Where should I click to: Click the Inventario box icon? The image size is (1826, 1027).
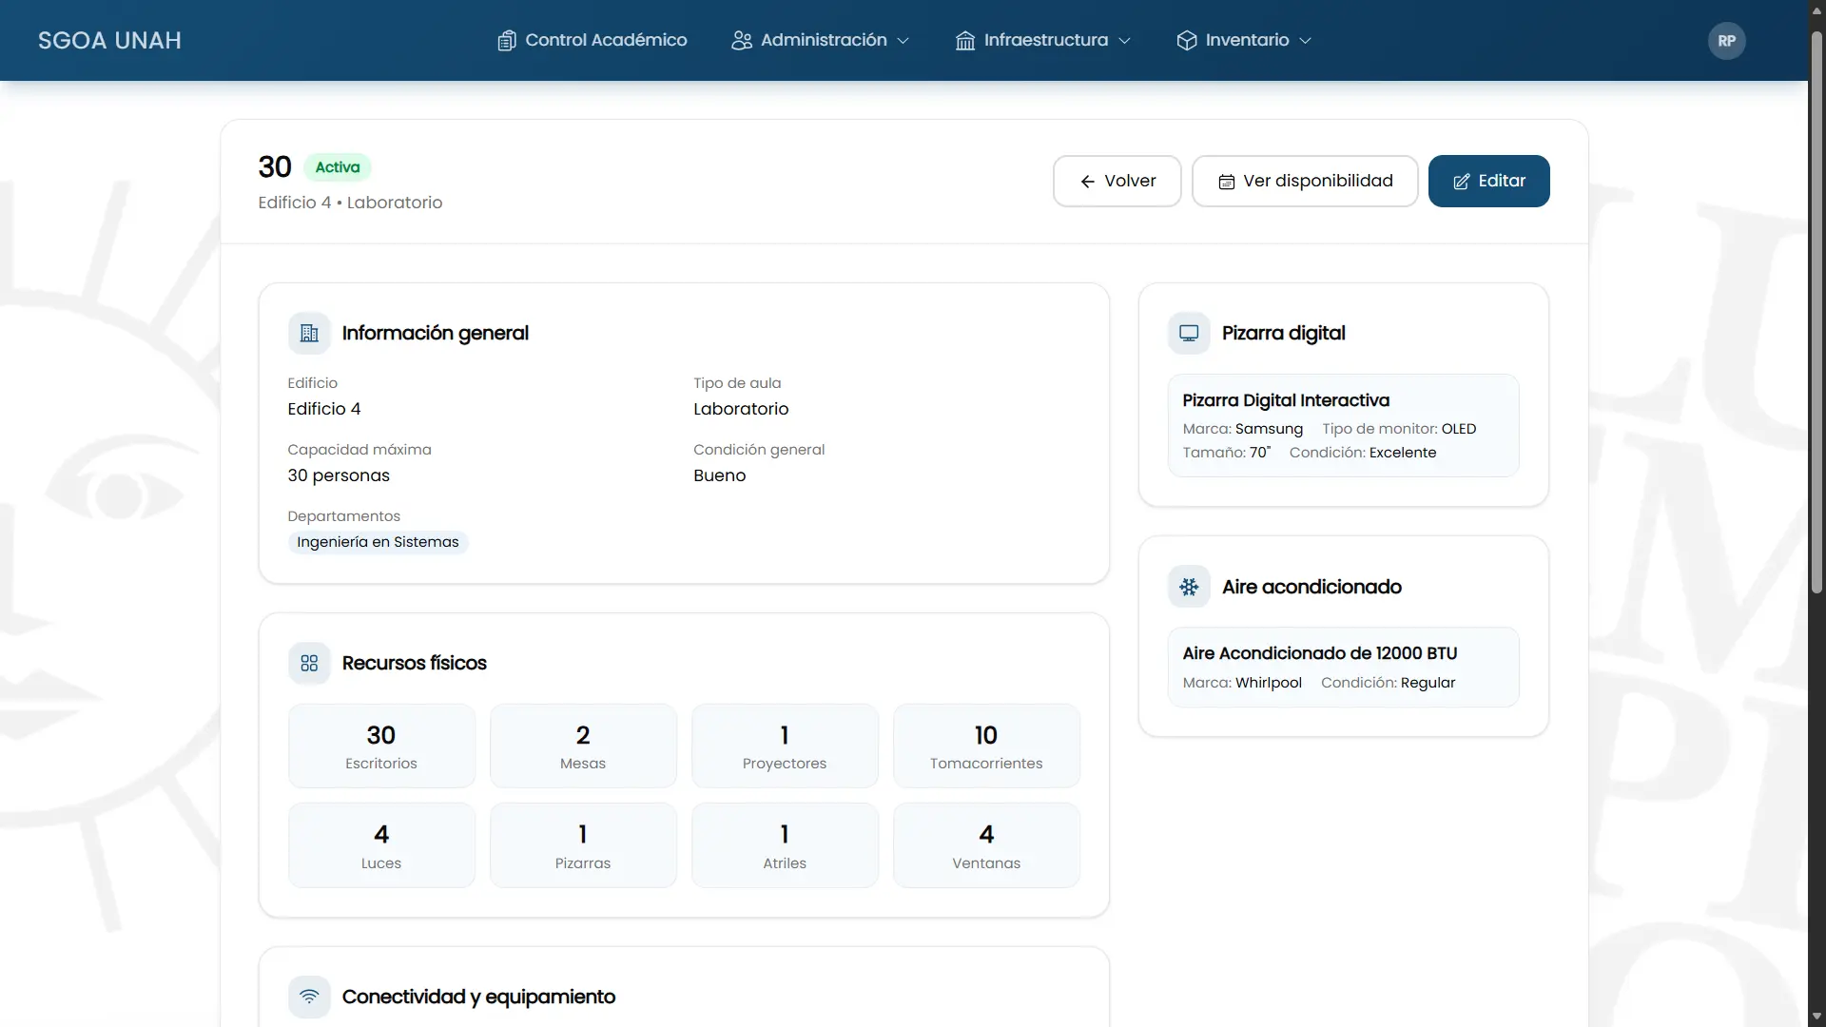coord(1187,41)
